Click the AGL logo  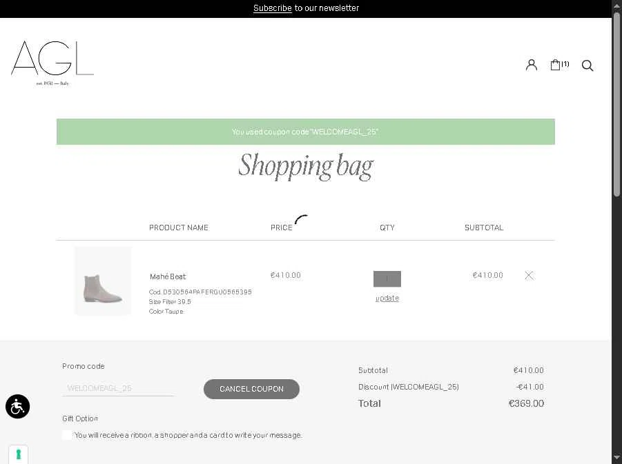52,63
